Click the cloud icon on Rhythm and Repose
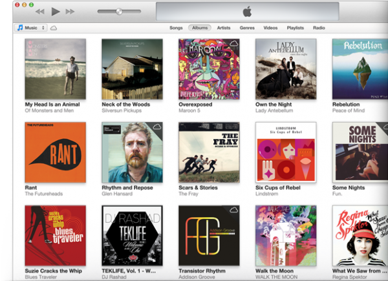388x281 pixels. pos(157,127)
